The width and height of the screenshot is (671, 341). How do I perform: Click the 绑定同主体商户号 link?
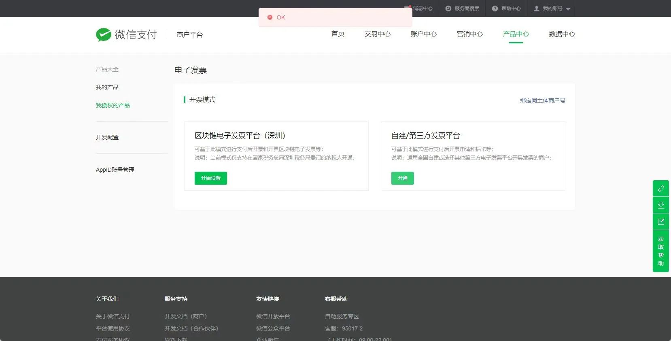coord(543,100)
